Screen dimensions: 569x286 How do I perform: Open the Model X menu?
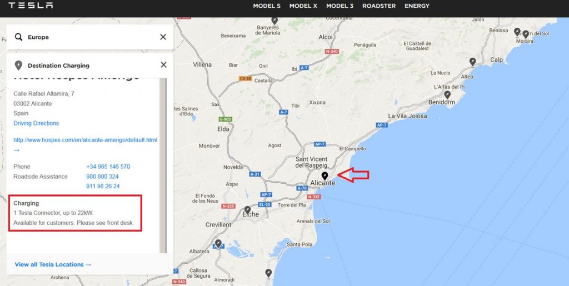pos(303,6)
